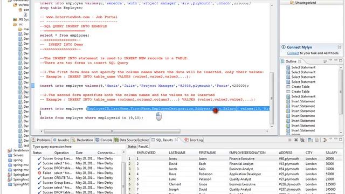Screen dimensions: 345x194
Task: Click the editor scroll right arrow
Action: [267, 131]
